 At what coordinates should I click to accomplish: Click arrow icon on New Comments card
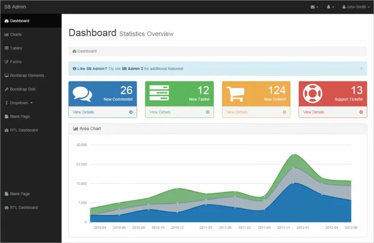[131, 112]
